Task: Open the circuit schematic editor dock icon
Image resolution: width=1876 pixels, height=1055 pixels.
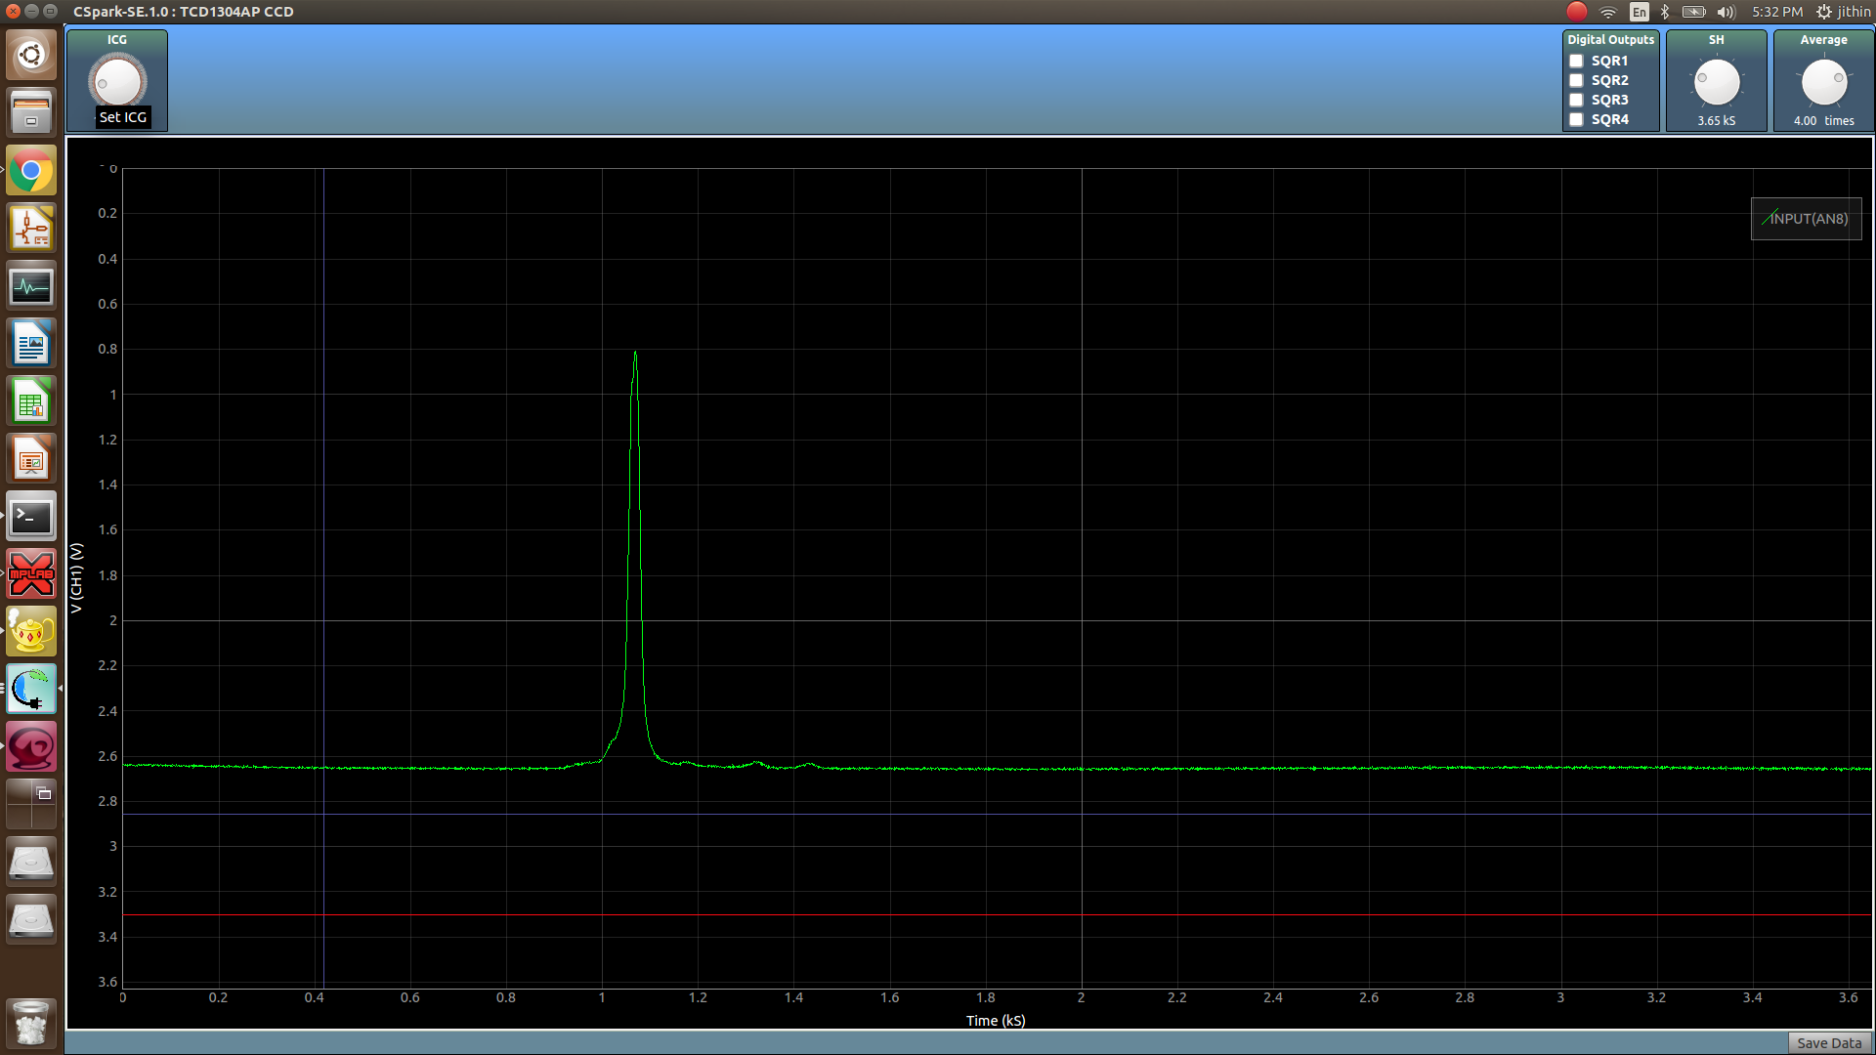Action: [31, 229]
